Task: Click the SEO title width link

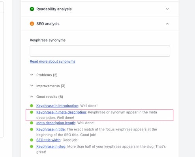Action: (x=49, y=140)
